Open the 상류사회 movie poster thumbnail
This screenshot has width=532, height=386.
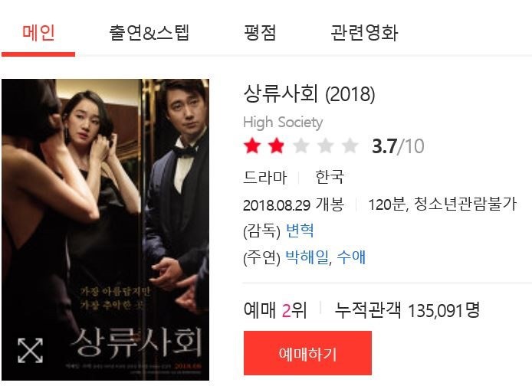coord(106,230)
